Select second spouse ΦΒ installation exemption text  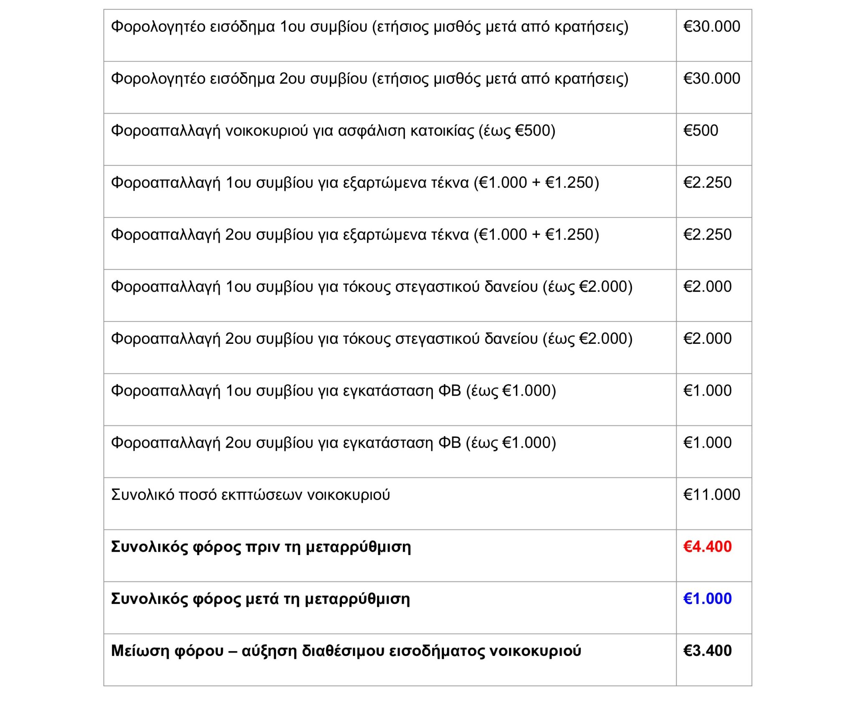(333, 443)
